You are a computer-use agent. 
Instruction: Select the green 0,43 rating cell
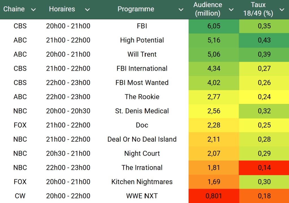click(x=264, y=40)
